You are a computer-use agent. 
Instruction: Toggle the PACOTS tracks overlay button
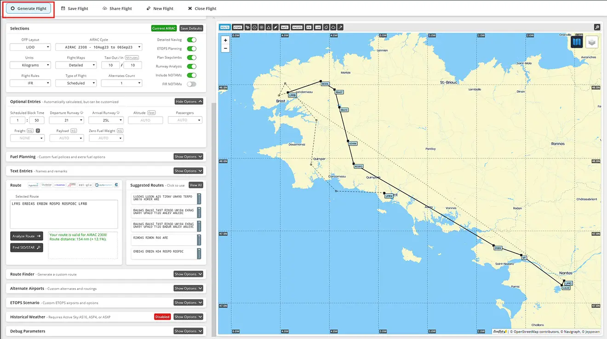tap(298, 28)
